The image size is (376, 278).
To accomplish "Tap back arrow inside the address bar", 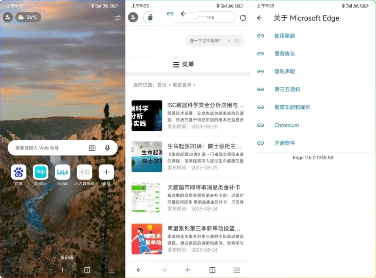I will click(184, 14).
